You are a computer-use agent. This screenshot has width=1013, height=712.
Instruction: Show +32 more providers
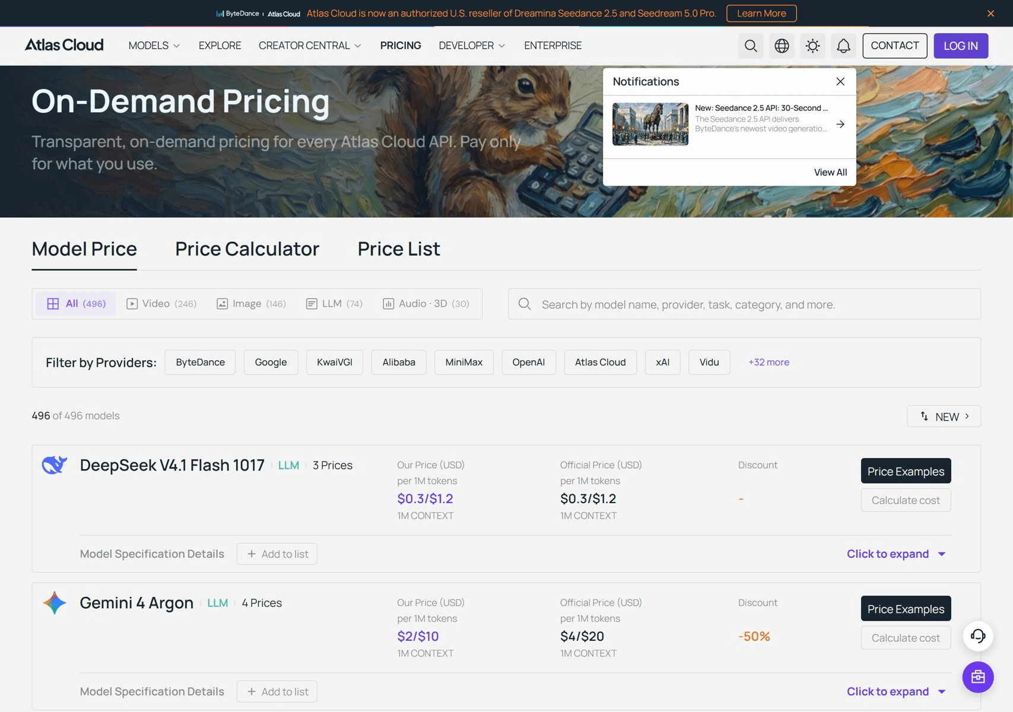[769, 363]
